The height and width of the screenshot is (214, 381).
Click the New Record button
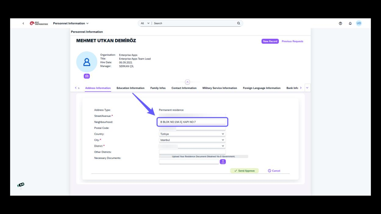point(270,41)
